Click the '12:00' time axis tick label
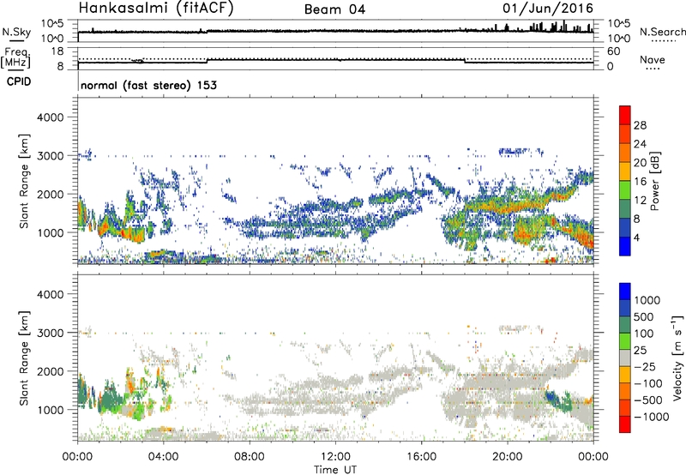 tap(335, 457)
